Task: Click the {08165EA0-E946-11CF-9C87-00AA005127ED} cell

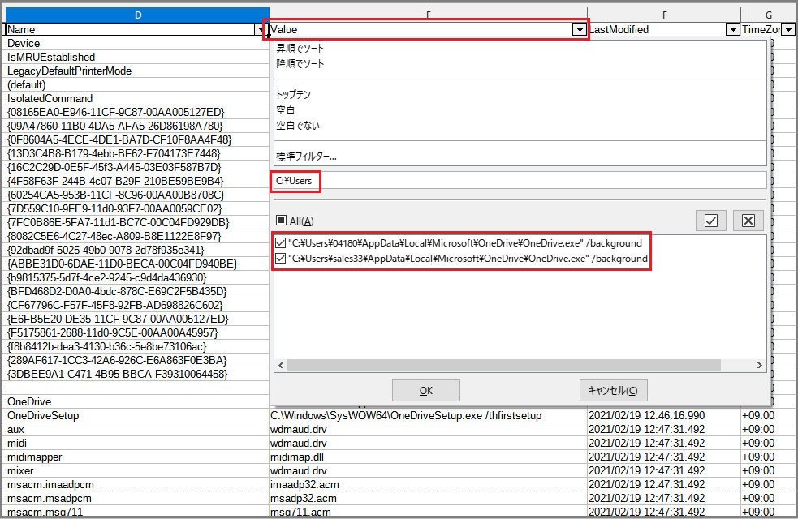Action: click(137, 113)
